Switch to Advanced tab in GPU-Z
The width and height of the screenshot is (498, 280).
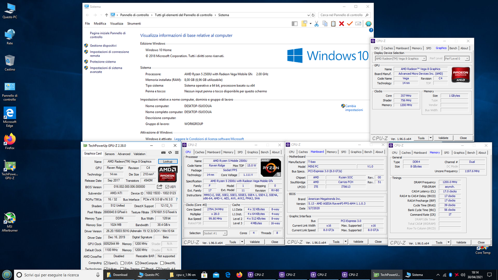pos(124,154)
